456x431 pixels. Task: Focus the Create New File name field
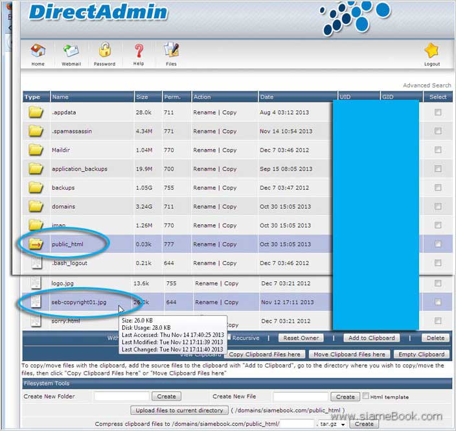coord(301,397)
